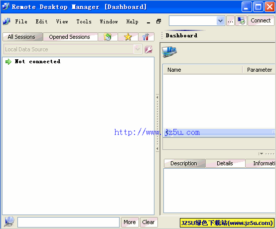
Task: Click the bottom search input field
Action: tap(68, 223)
